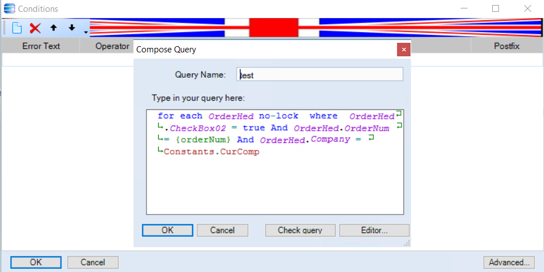The height and width of the screenshot is (272, 544).
Task: Click the CheckBox02 field in query
Action: pyautogui.click(x=198, y=128)
